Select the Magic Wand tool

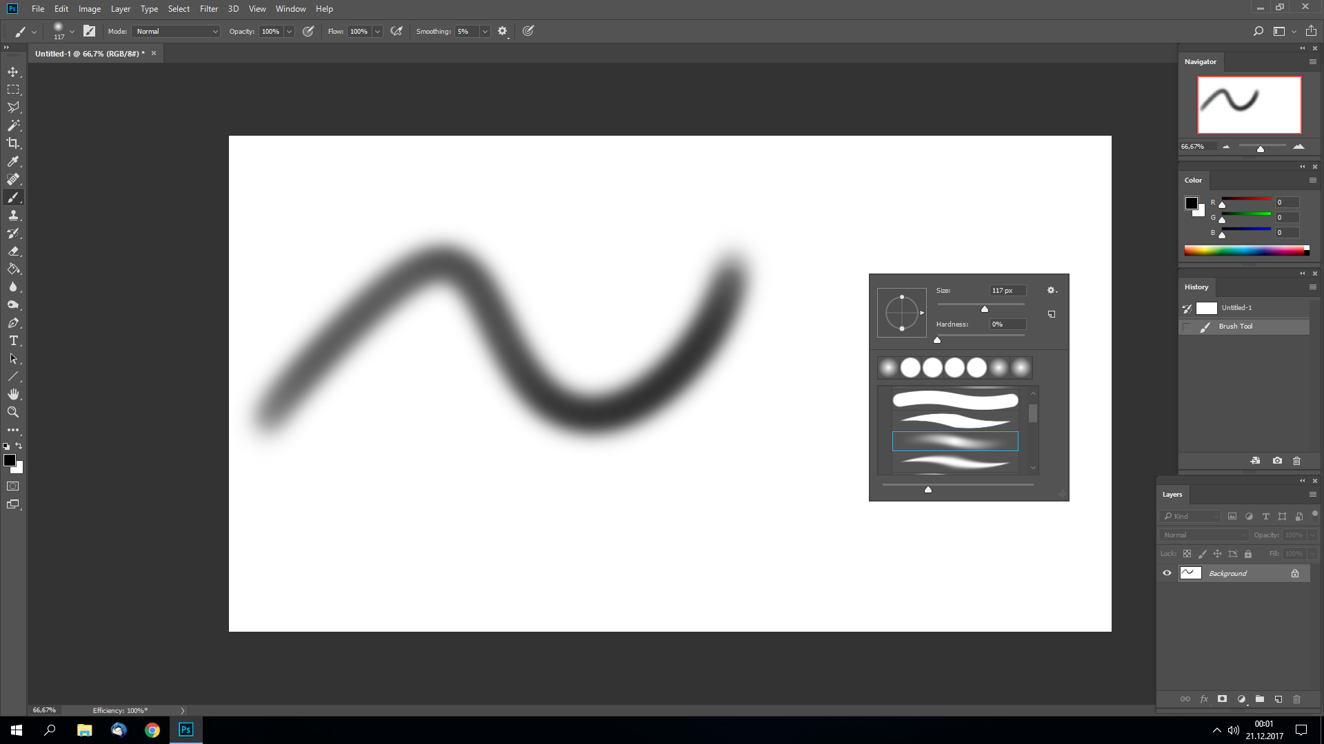coord(13,125)
